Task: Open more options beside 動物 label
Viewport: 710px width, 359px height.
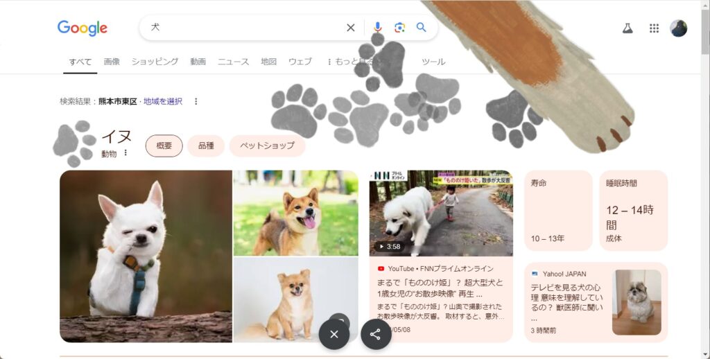Action: [125, 153]
